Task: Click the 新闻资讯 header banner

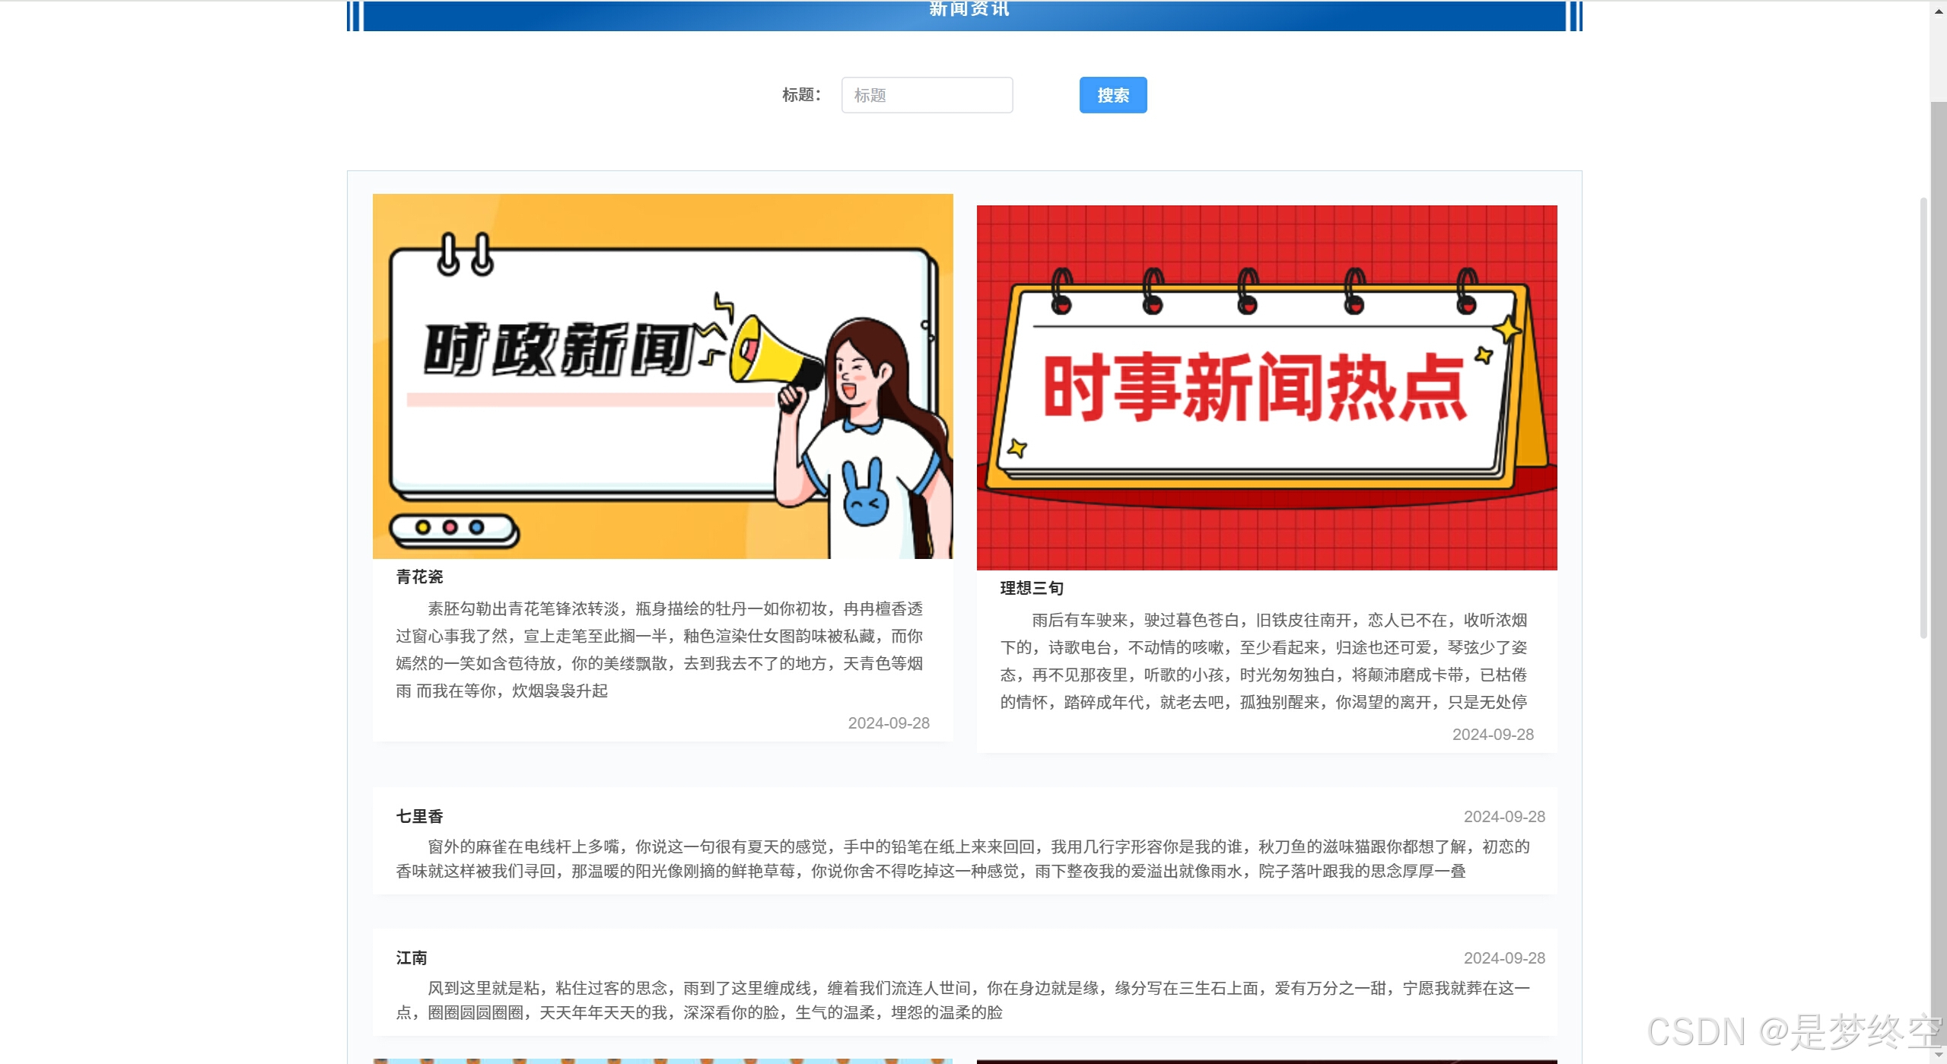Action: point(964,15)
